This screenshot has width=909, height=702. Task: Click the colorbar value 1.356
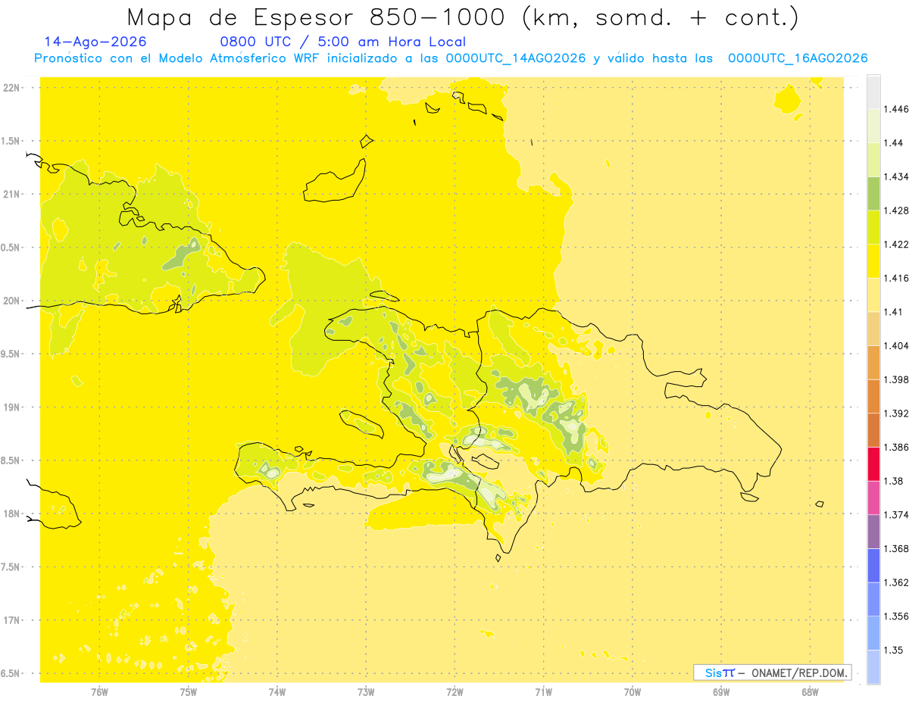898,616
